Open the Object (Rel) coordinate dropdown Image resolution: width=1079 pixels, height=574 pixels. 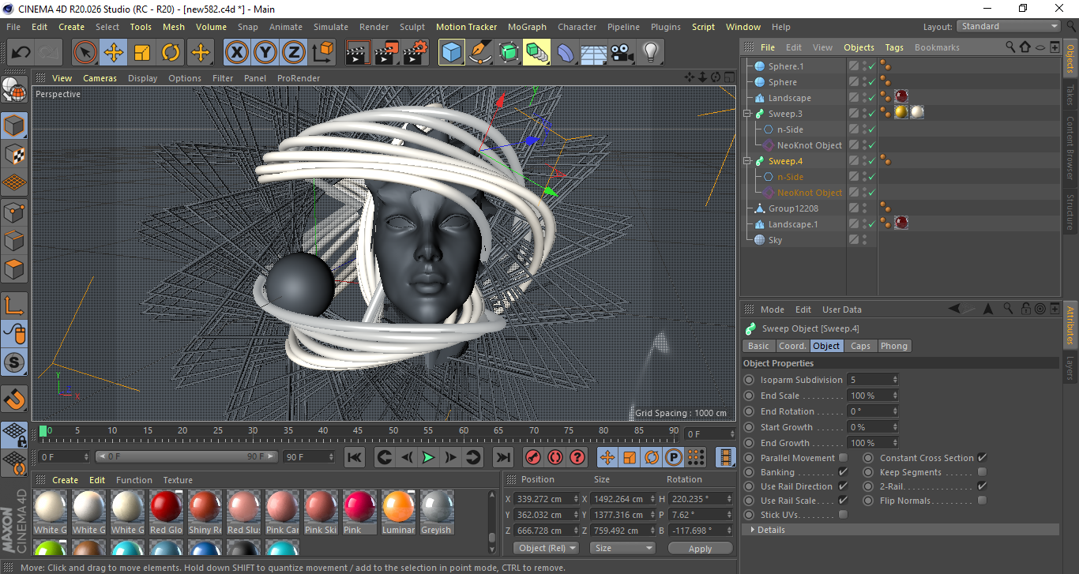tap(546, 548)
